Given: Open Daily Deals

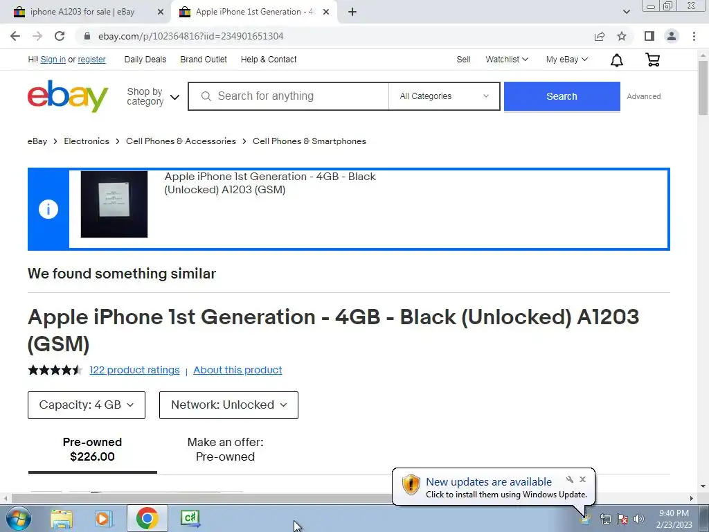Looking at the screenshot, I should tap(145, 60).
